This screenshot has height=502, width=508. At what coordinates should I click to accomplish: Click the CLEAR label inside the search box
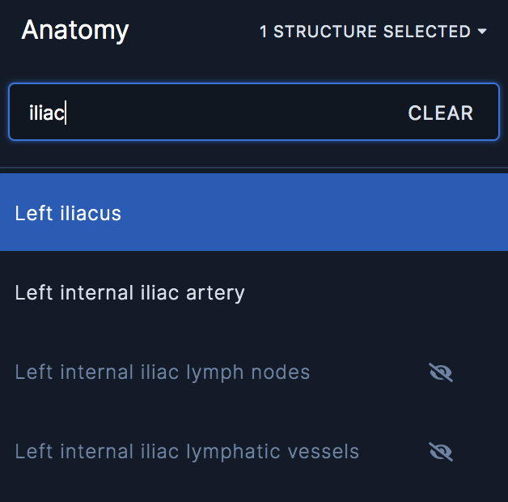441,113
